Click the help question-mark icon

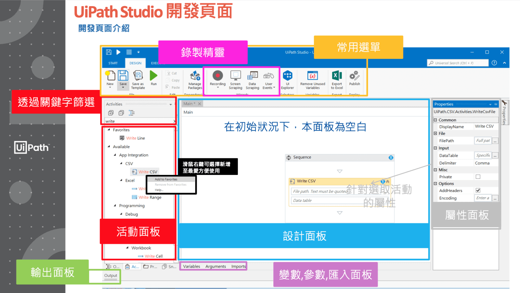point(494,63)
